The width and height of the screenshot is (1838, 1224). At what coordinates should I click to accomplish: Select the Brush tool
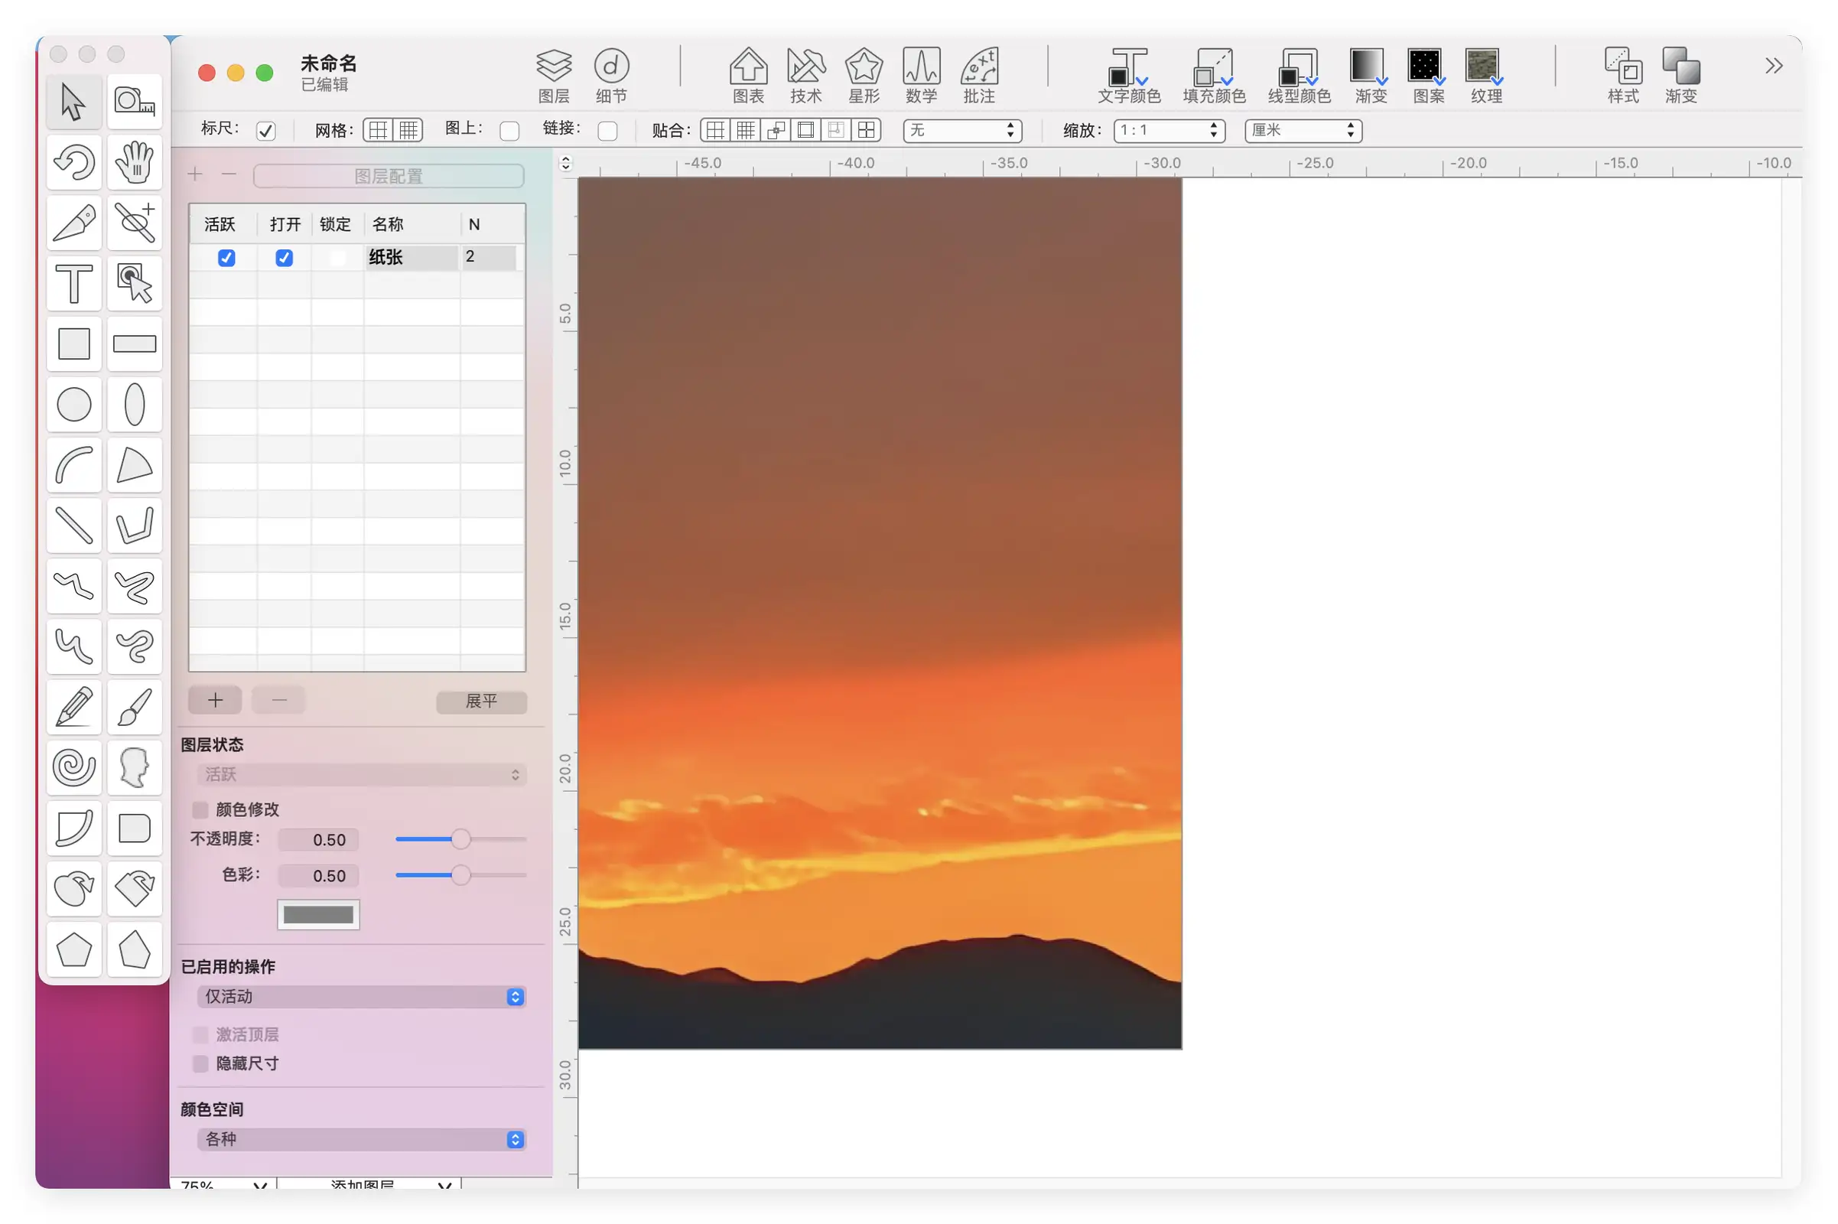[x=135, y=707]
